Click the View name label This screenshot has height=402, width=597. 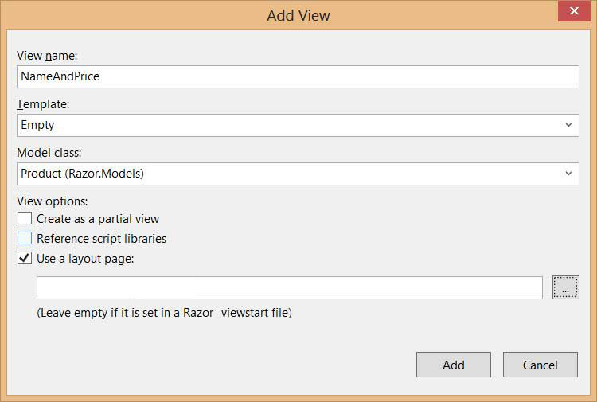pyautogui.click(x=47, y=56)
